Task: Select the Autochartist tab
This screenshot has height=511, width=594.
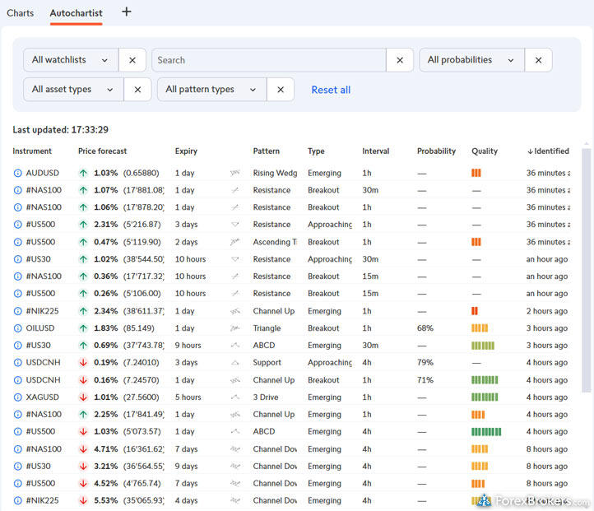Action: point(77,13)
